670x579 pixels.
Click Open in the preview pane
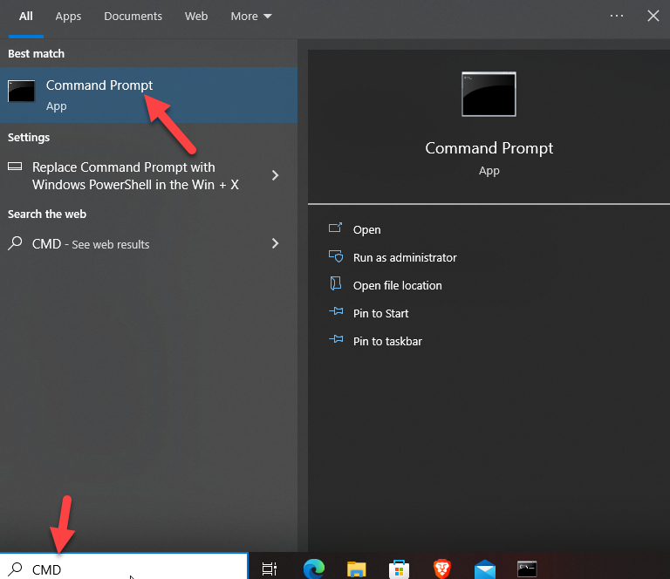[x=366, y=229]
